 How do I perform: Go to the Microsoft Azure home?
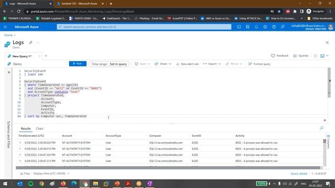click(x=27, y=27)
